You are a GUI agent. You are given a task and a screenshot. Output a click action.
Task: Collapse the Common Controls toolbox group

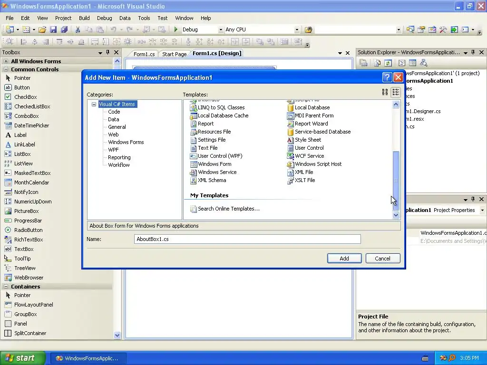point(6,69)
